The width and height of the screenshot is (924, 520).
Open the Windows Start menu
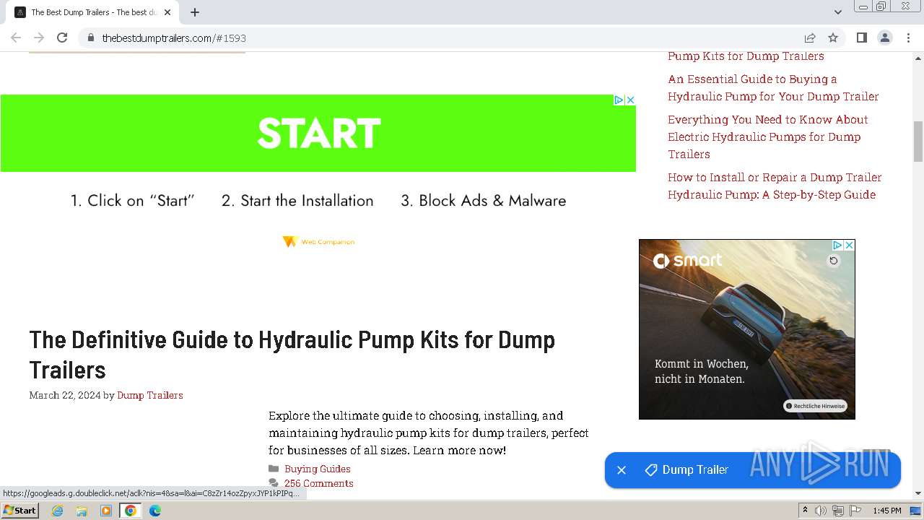click(20, 511)
